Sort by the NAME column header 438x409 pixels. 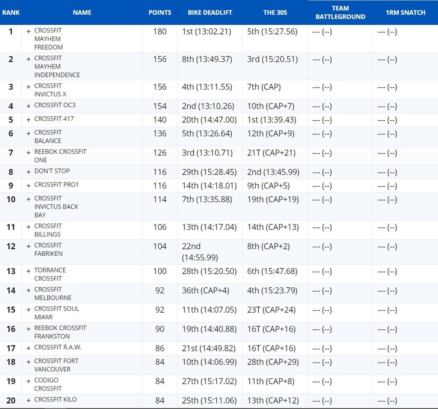(x=82, y=13)
